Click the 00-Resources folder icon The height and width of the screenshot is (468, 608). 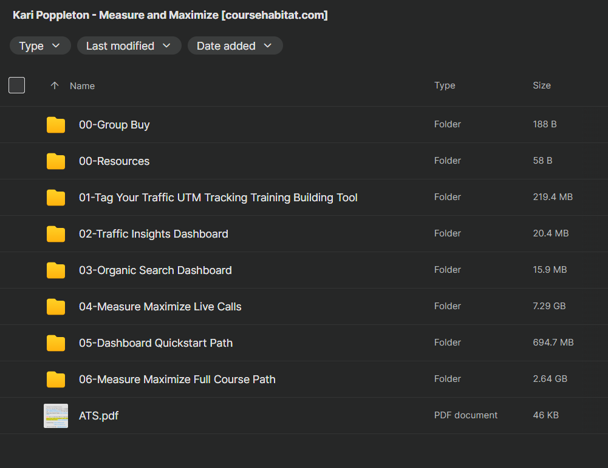56,161
